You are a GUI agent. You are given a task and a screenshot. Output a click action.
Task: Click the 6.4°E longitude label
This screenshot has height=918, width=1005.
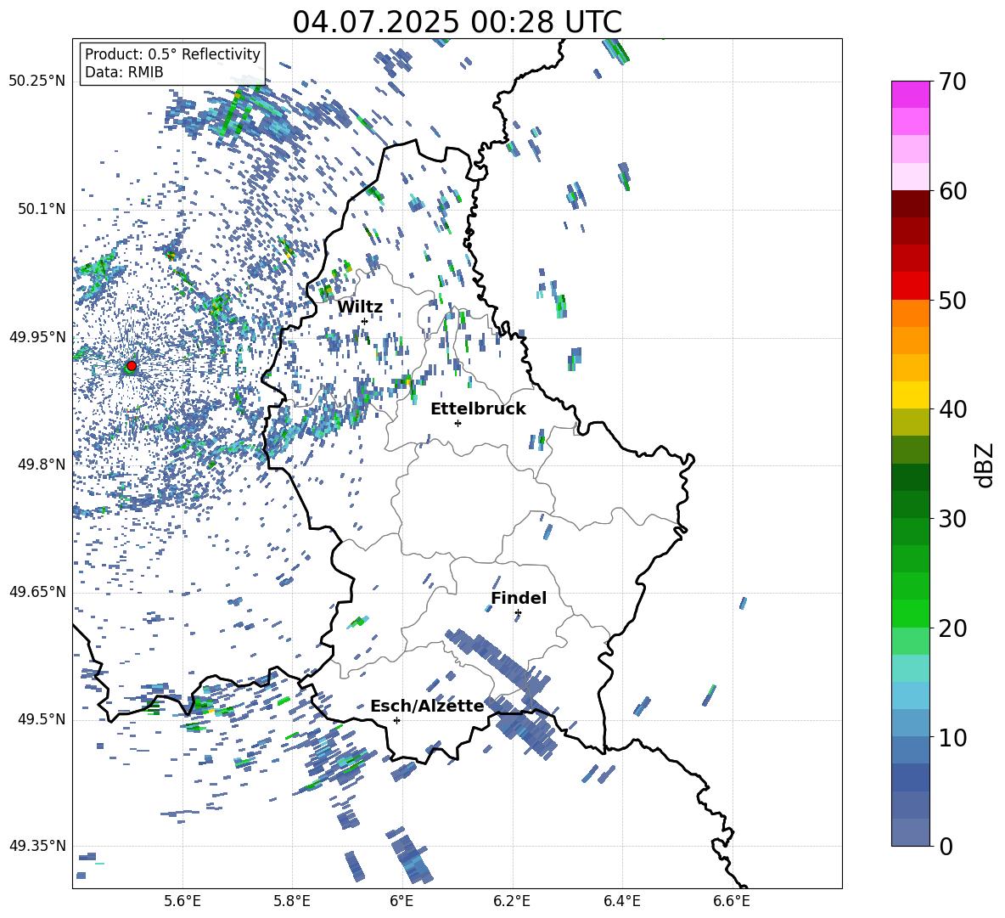point(621,902)
